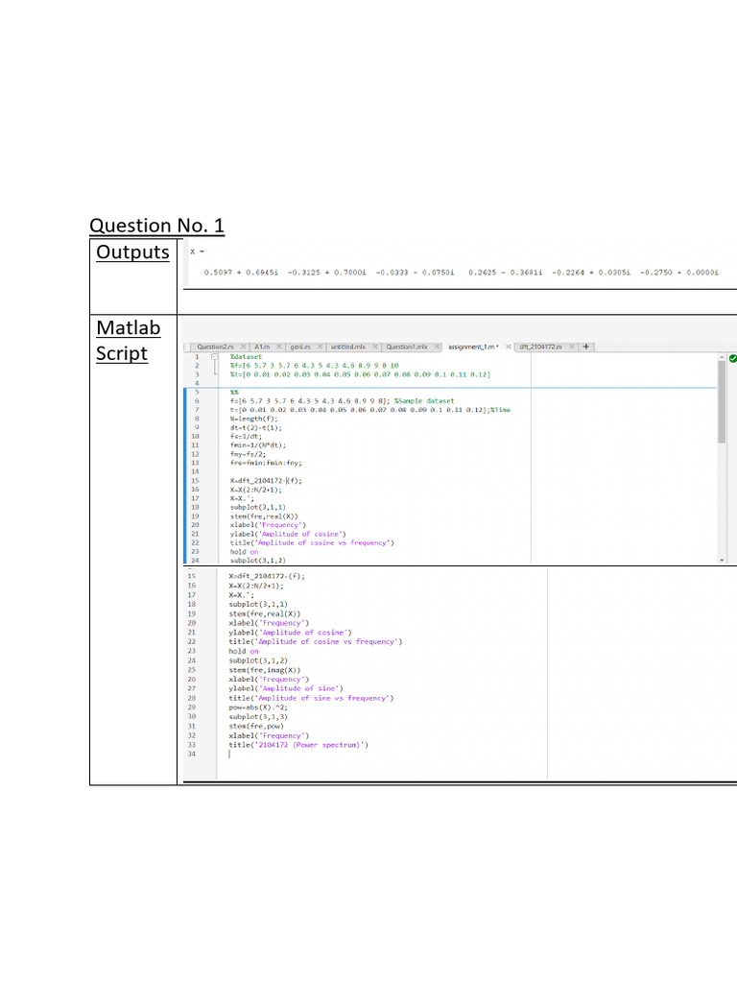This screenshot has width=737, height=983.
Task: Click the 'fmin=1/(N*dt);' code line
Action: [x=257, y=445]
